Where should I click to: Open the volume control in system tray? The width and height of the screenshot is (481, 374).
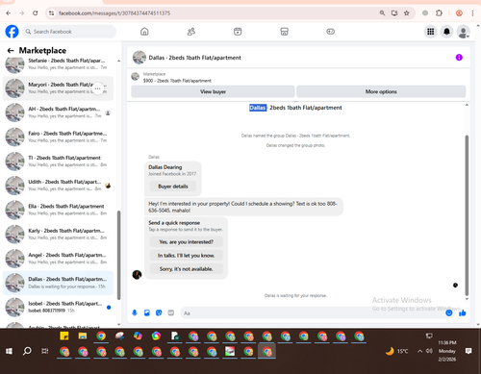pos(429,351)
